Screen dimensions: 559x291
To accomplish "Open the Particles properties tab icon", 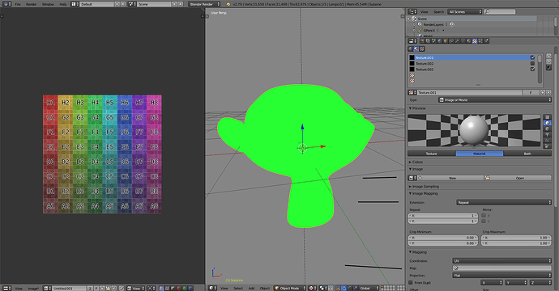I will (x=480, y=41).
